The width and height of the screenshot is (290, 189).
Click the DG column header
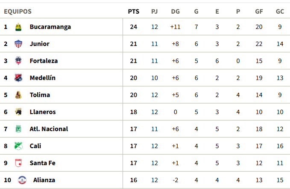[175, 11]
